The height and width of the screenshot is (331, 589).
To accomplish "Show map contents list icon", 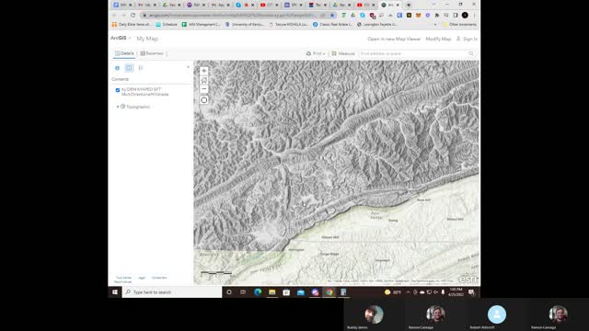I will [129, 68].
